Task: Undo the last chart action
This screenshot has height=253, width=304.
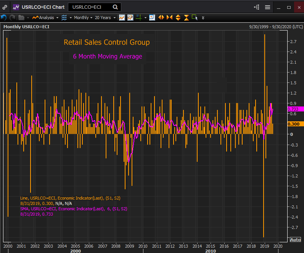Action: click(4, 18)
